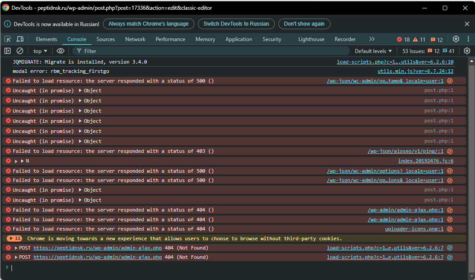Open index.20192476.js:6 source link
This screenshot has height=280, width=475.
coord(426,161)
